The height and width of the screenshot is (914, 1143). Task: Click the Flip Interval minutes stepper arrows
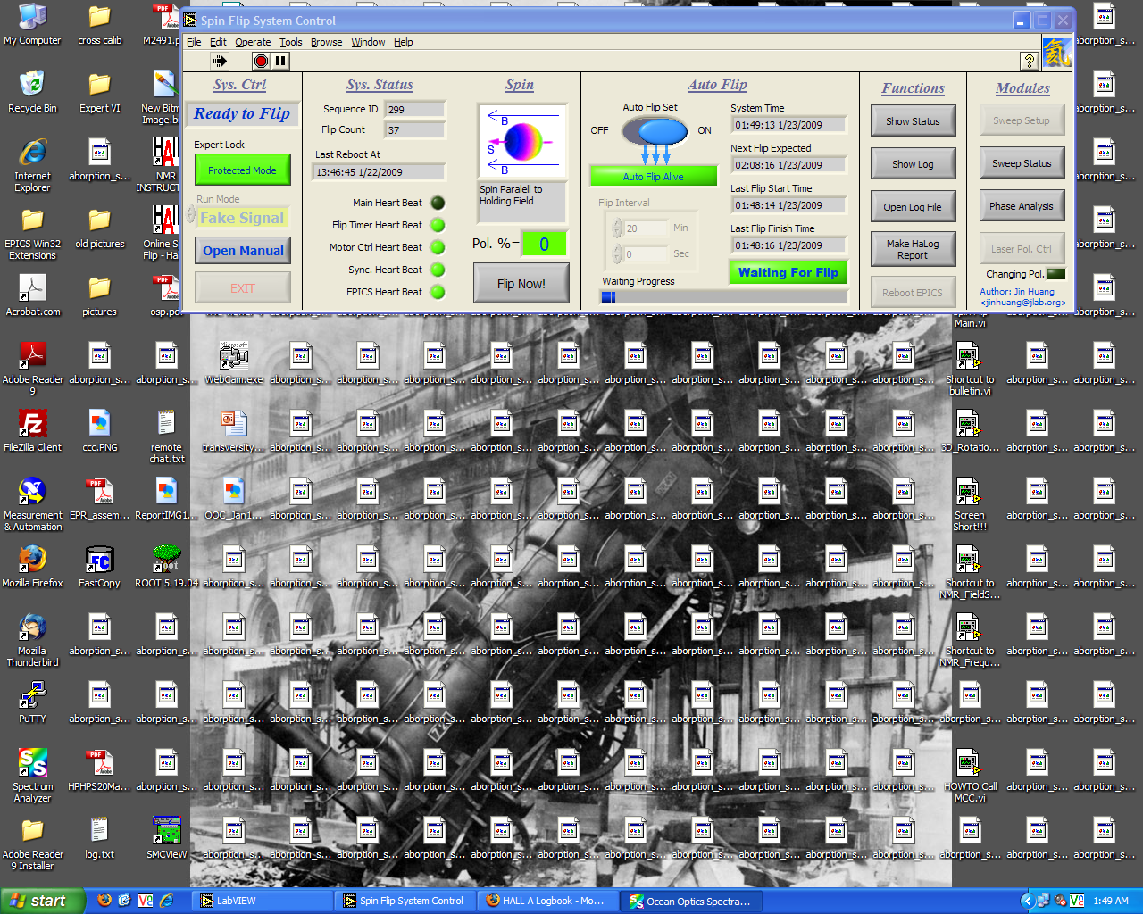pyautogui.click(x=617, y=228)
